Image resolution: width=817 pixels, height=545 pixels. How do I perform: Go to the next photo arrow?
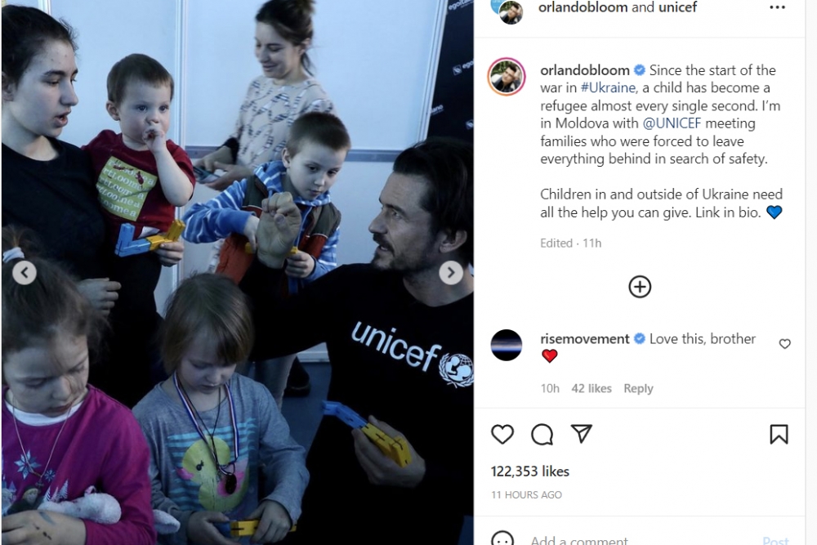451,273
